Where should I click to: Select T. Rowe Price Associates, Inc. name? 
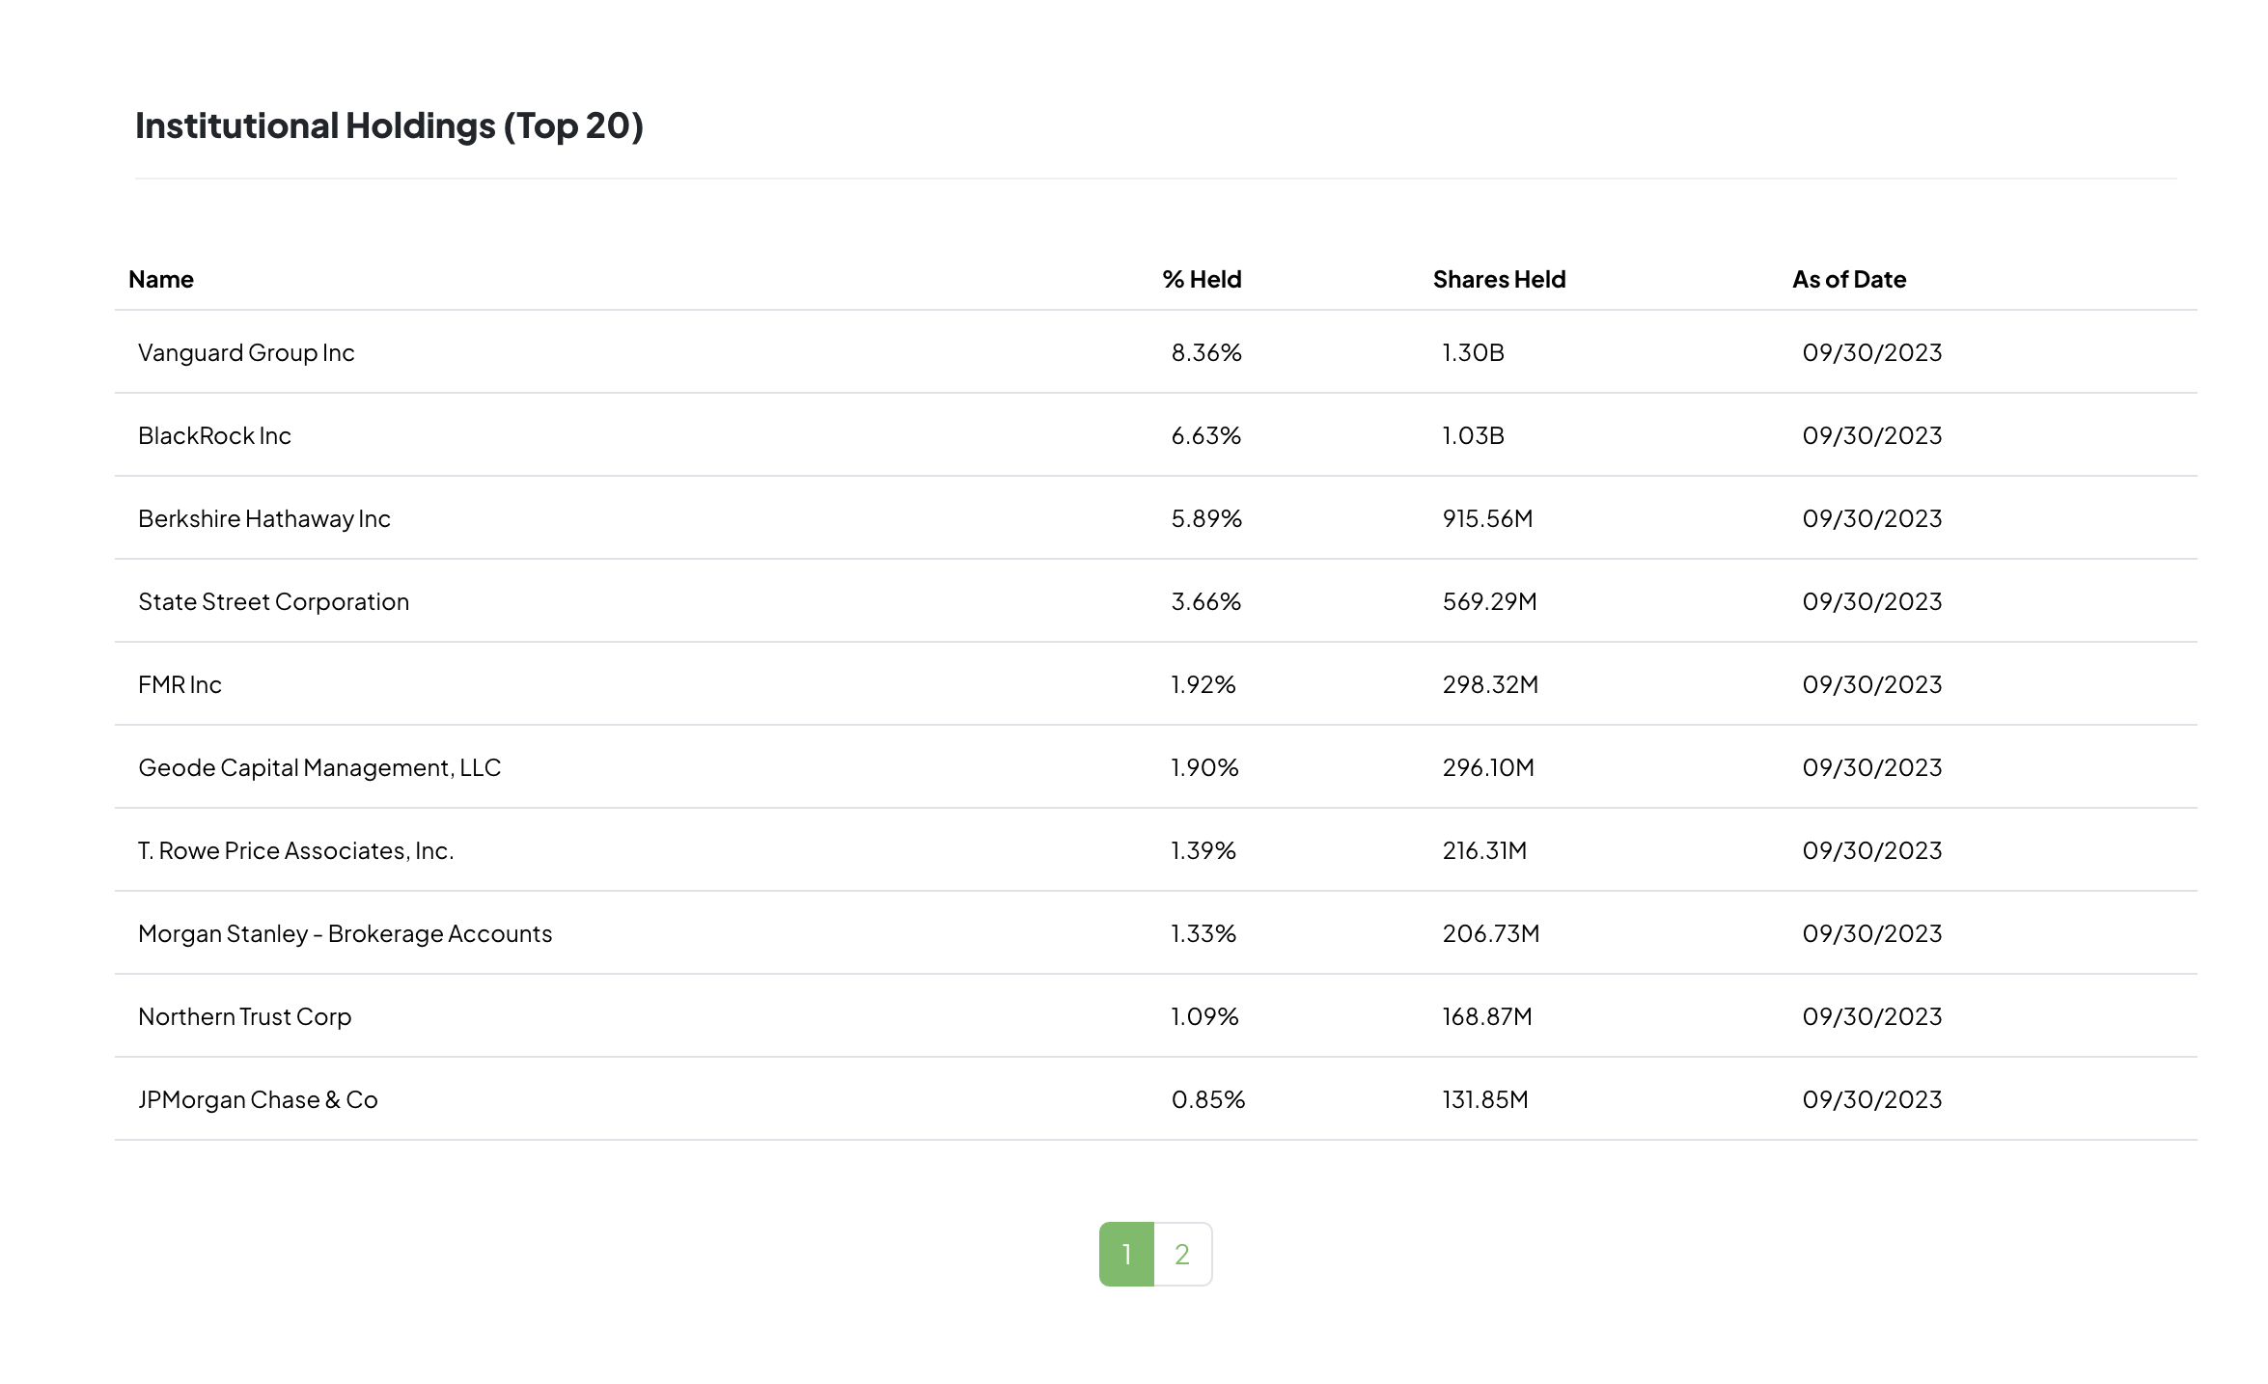pyautogui.click(x=295, y=850)
